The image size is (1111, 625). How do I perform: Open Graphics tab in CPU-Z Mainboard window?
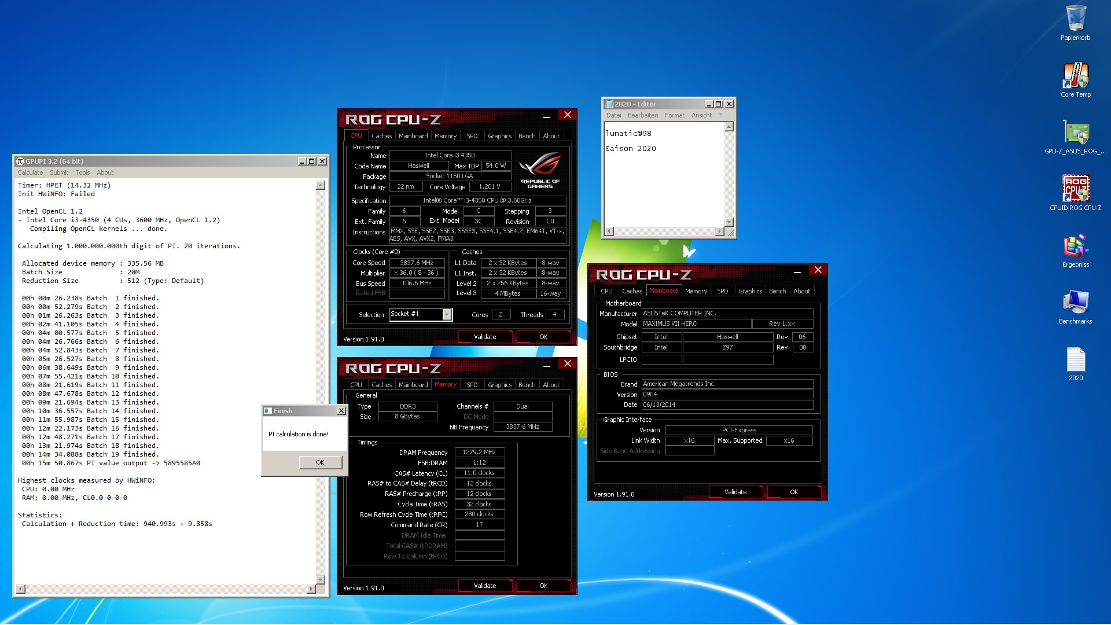(x=751, y=291)
